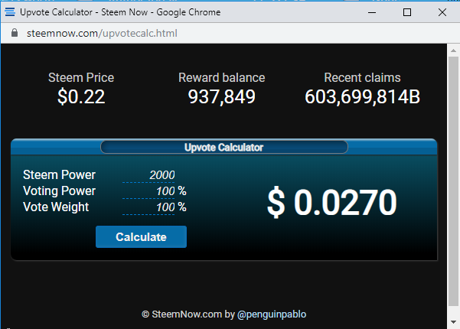The image size is (460, 329).
Task: Select the steemnow.com/upvotecalc.html URL
Action: click(102, 33)
